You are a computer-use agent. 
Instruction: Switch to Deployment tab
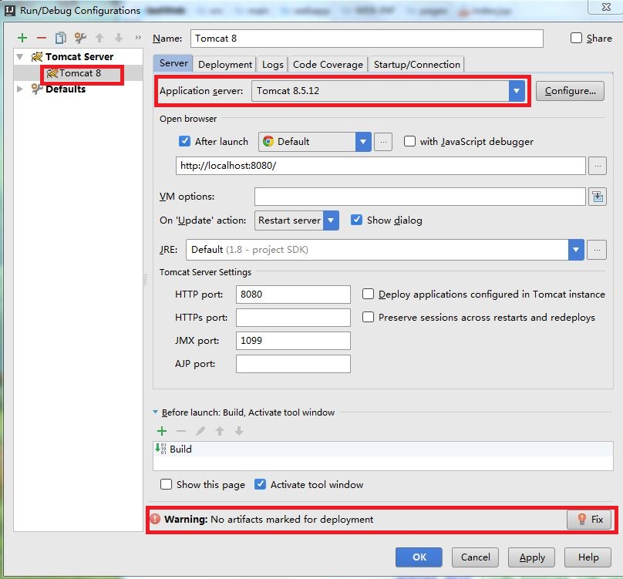225,65
